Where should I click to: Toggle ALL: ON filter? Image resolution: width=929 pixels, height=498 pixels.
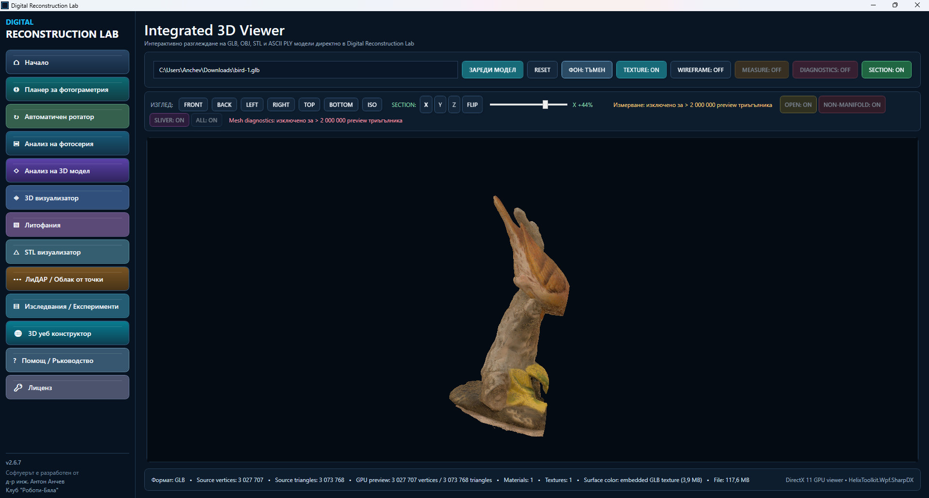coord(206,120)
